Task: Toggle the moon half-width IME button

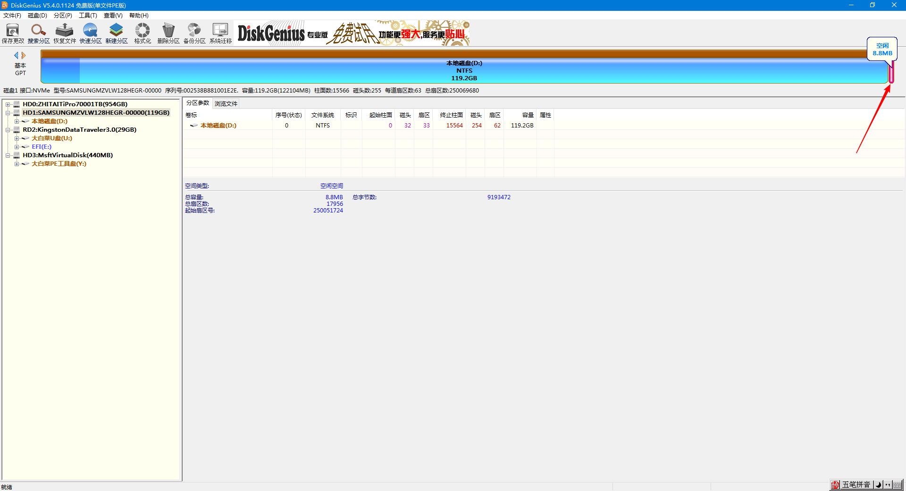Action: (878, 485)
